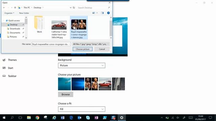This screenshot has height=121, width=216.
Task: Open the volume control in tray
Action: 178,118
